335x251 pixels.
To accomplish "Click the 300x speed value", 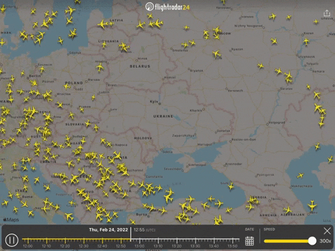I will (x=325, y=241).
